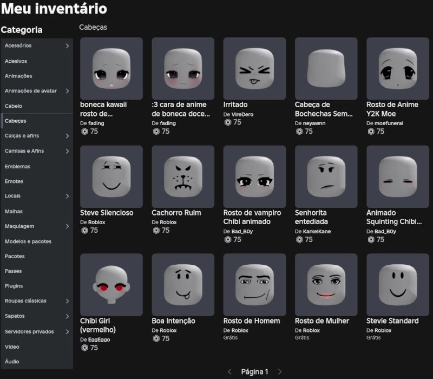
Task: Open the Rosto de Mulher thumbnail
Action: tap(326, 285)
